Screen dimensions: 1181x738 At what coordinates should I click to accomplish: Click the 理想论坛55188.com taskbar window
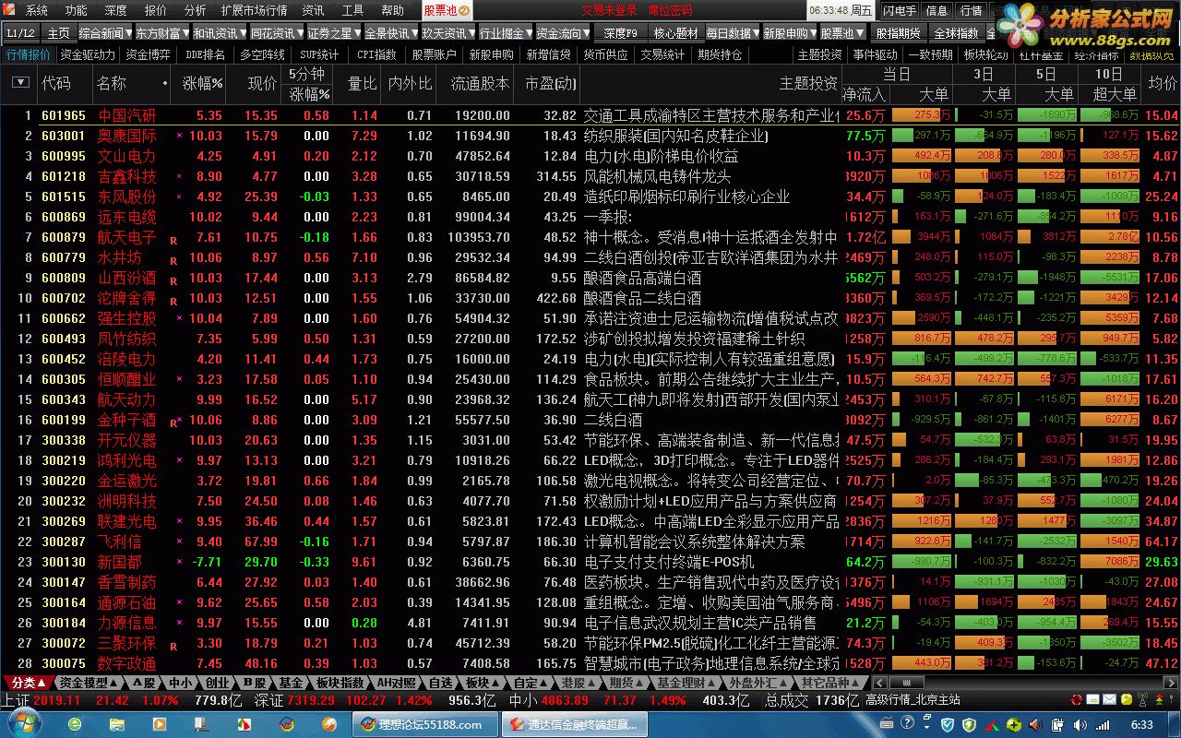[423, 725]
